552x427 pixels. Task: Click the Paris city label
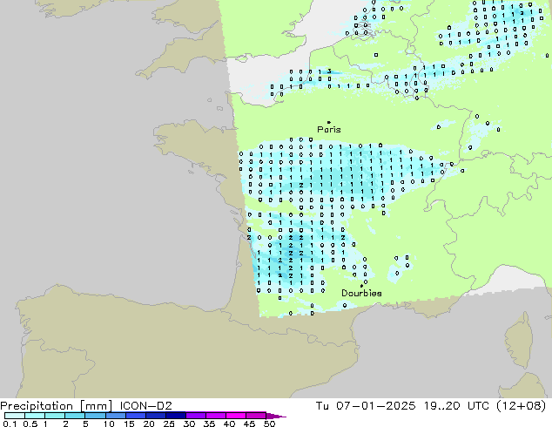(x=329, y=130)
